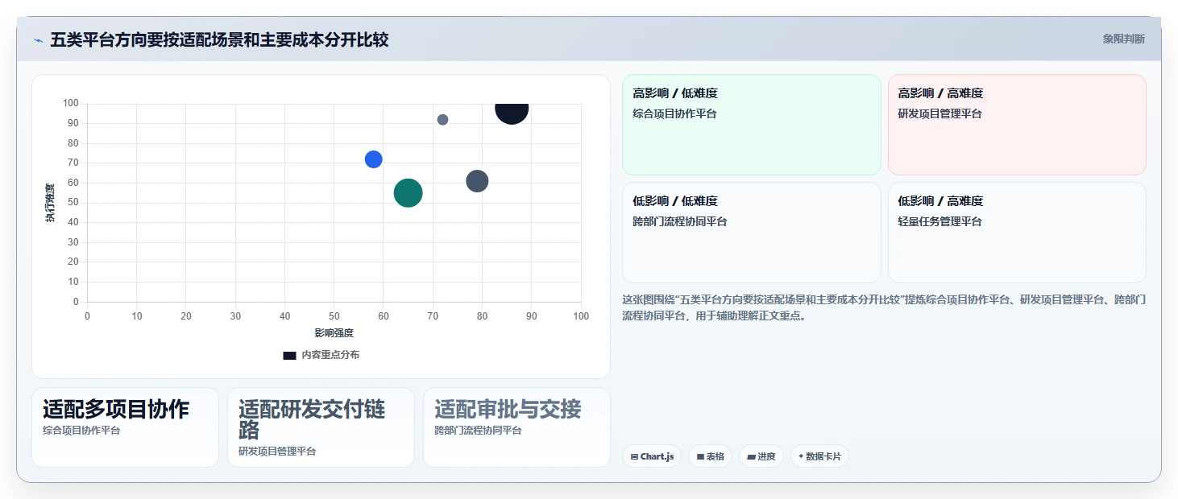Click the description paragraph starting 这张图围绕
This screenshot has height=499, width=1178.
pos(884,307)
